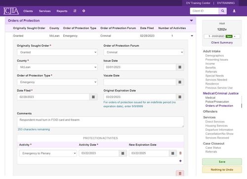Go to Presenting Issues section
The width and height of the screenshot is (247, 179).
point(217,60)
